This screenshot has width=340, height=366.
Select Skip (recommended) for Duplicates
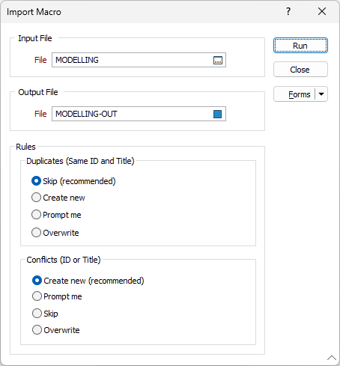click(x=73, y=181)
